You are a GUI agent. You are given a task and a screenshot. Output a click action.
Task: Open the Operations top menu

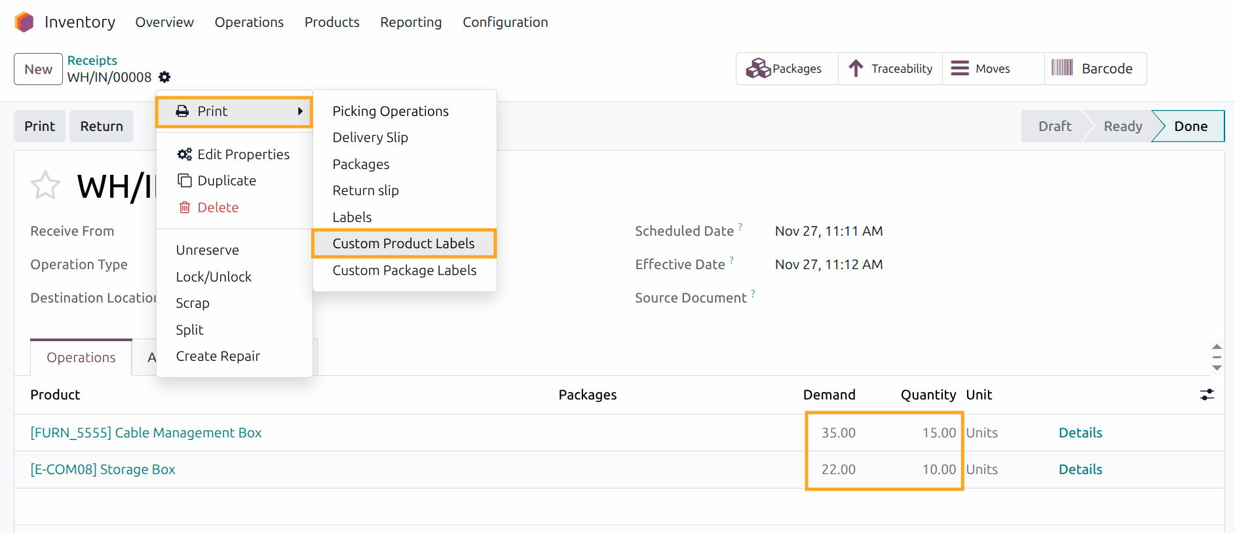(x=249, y=22)
